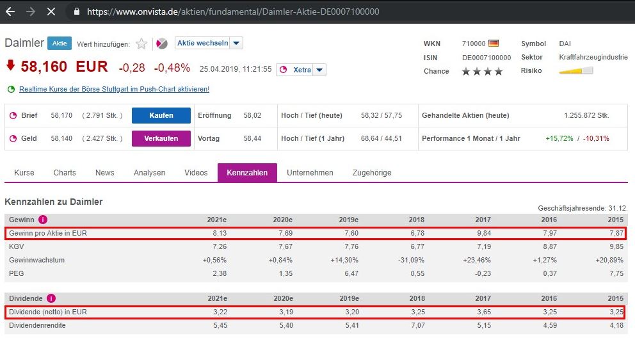Click the realtime icon beside Brief

click(x=13, y=115)
